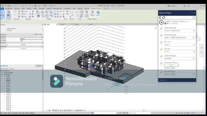Open the Base Level dropdown in Dynamo Player
The image size is (207, 116).
click(179, 44)
